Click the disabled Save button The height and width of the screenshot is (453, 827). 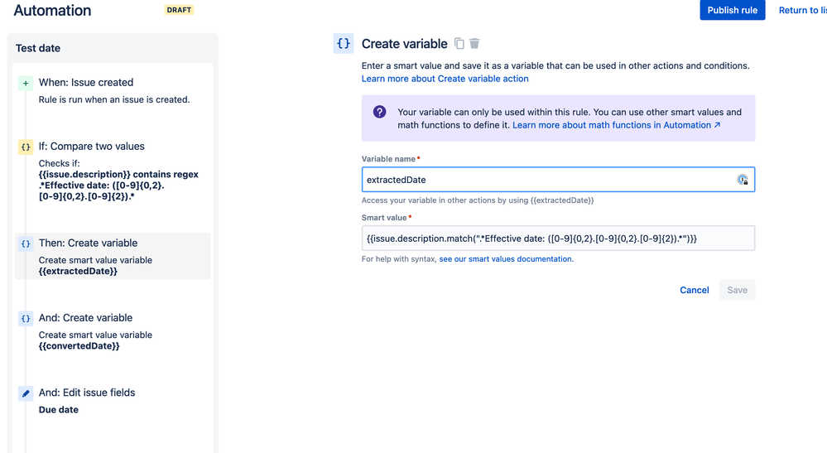click(737, 290)
